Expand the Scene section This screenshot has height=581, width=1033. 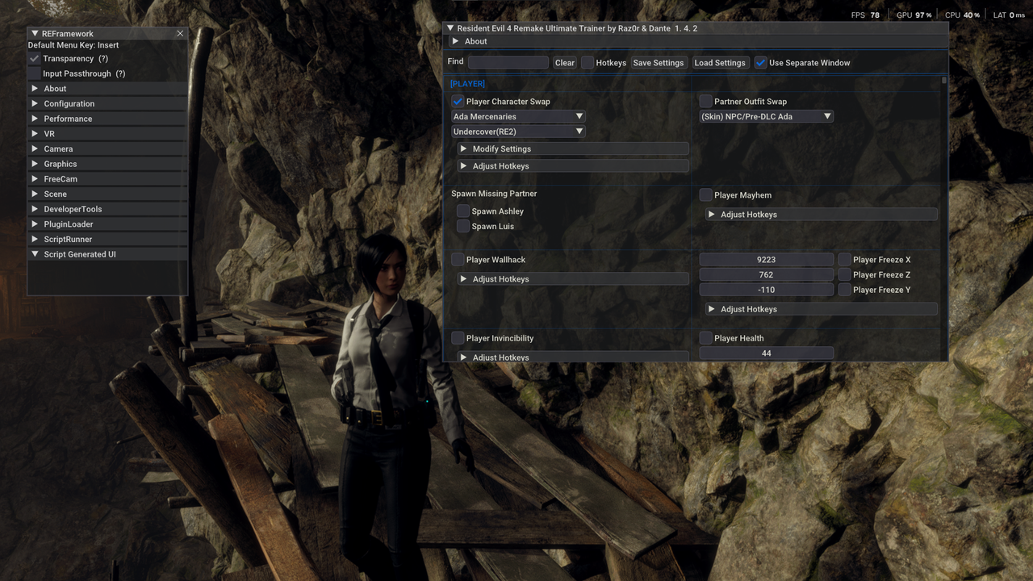(107, 194)
